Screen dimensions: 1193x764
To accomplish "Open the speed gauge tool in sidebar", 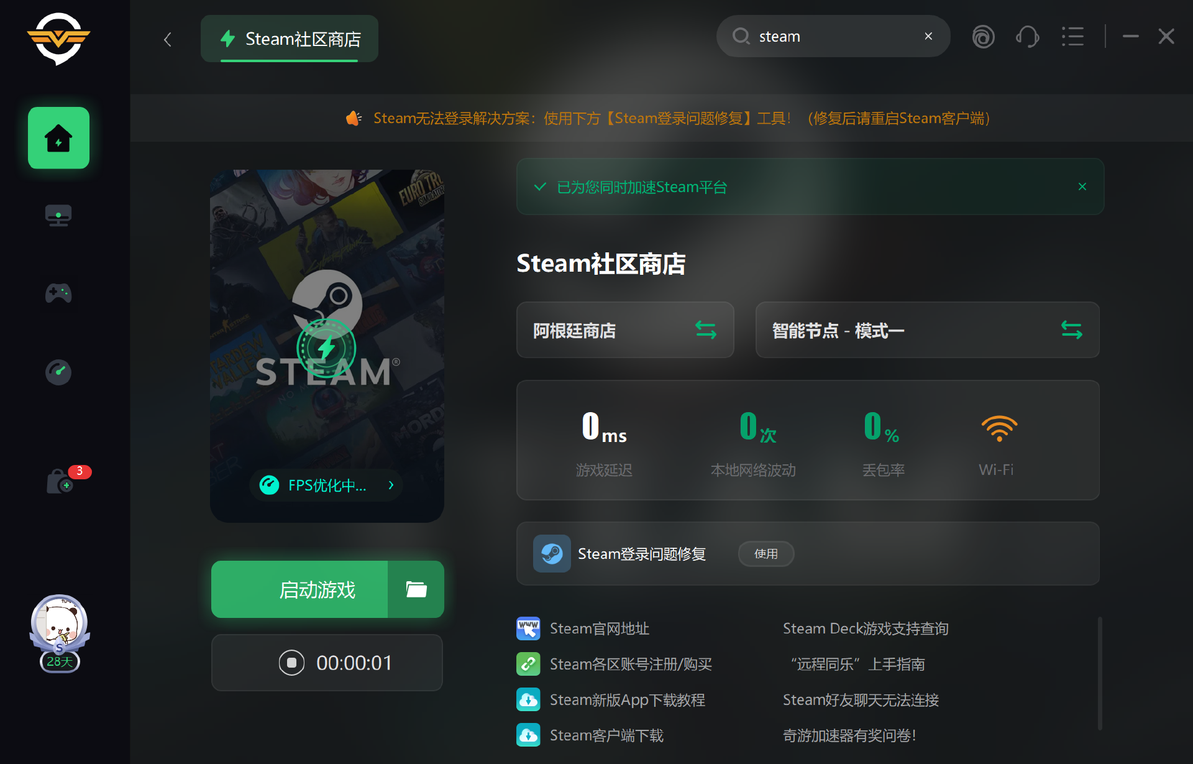I will [58, 372].
